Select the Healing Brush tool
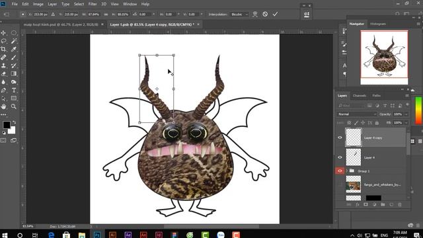The image size is (423, 238). (3, 58)
